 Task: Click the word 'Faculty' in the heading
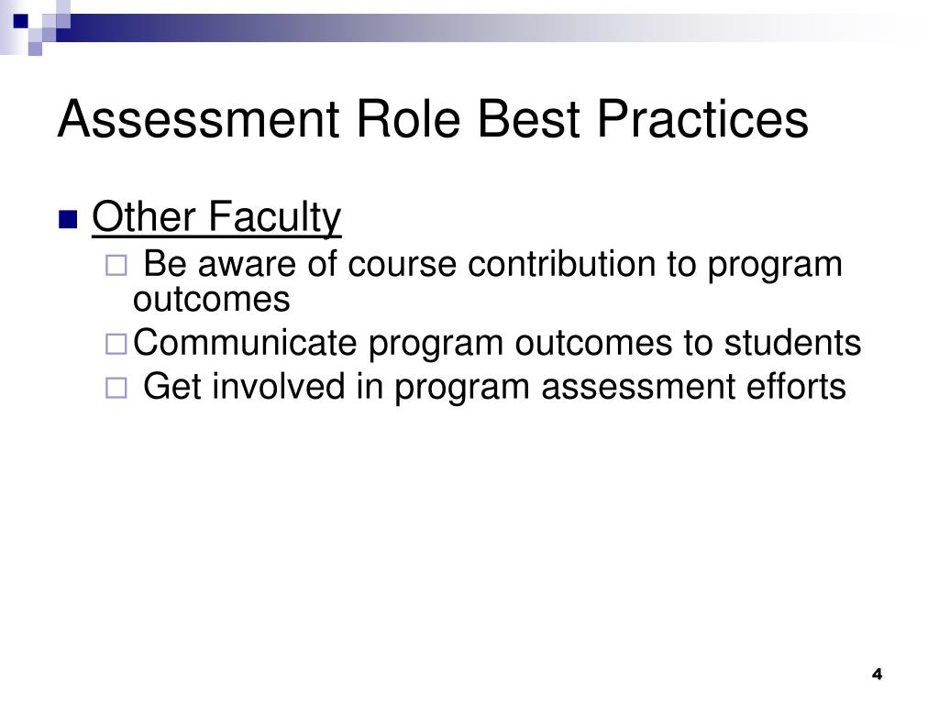[275, 217]
